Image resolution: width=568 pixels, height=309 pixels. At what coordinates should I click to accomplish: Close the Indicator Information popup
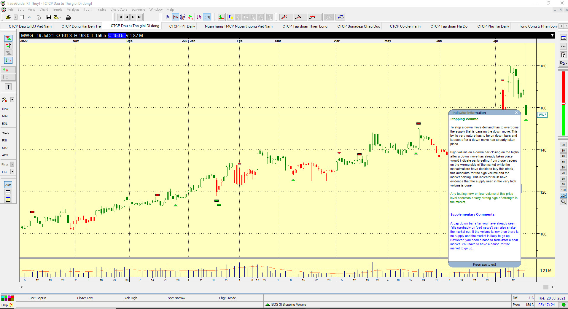[x=516, y=113]
